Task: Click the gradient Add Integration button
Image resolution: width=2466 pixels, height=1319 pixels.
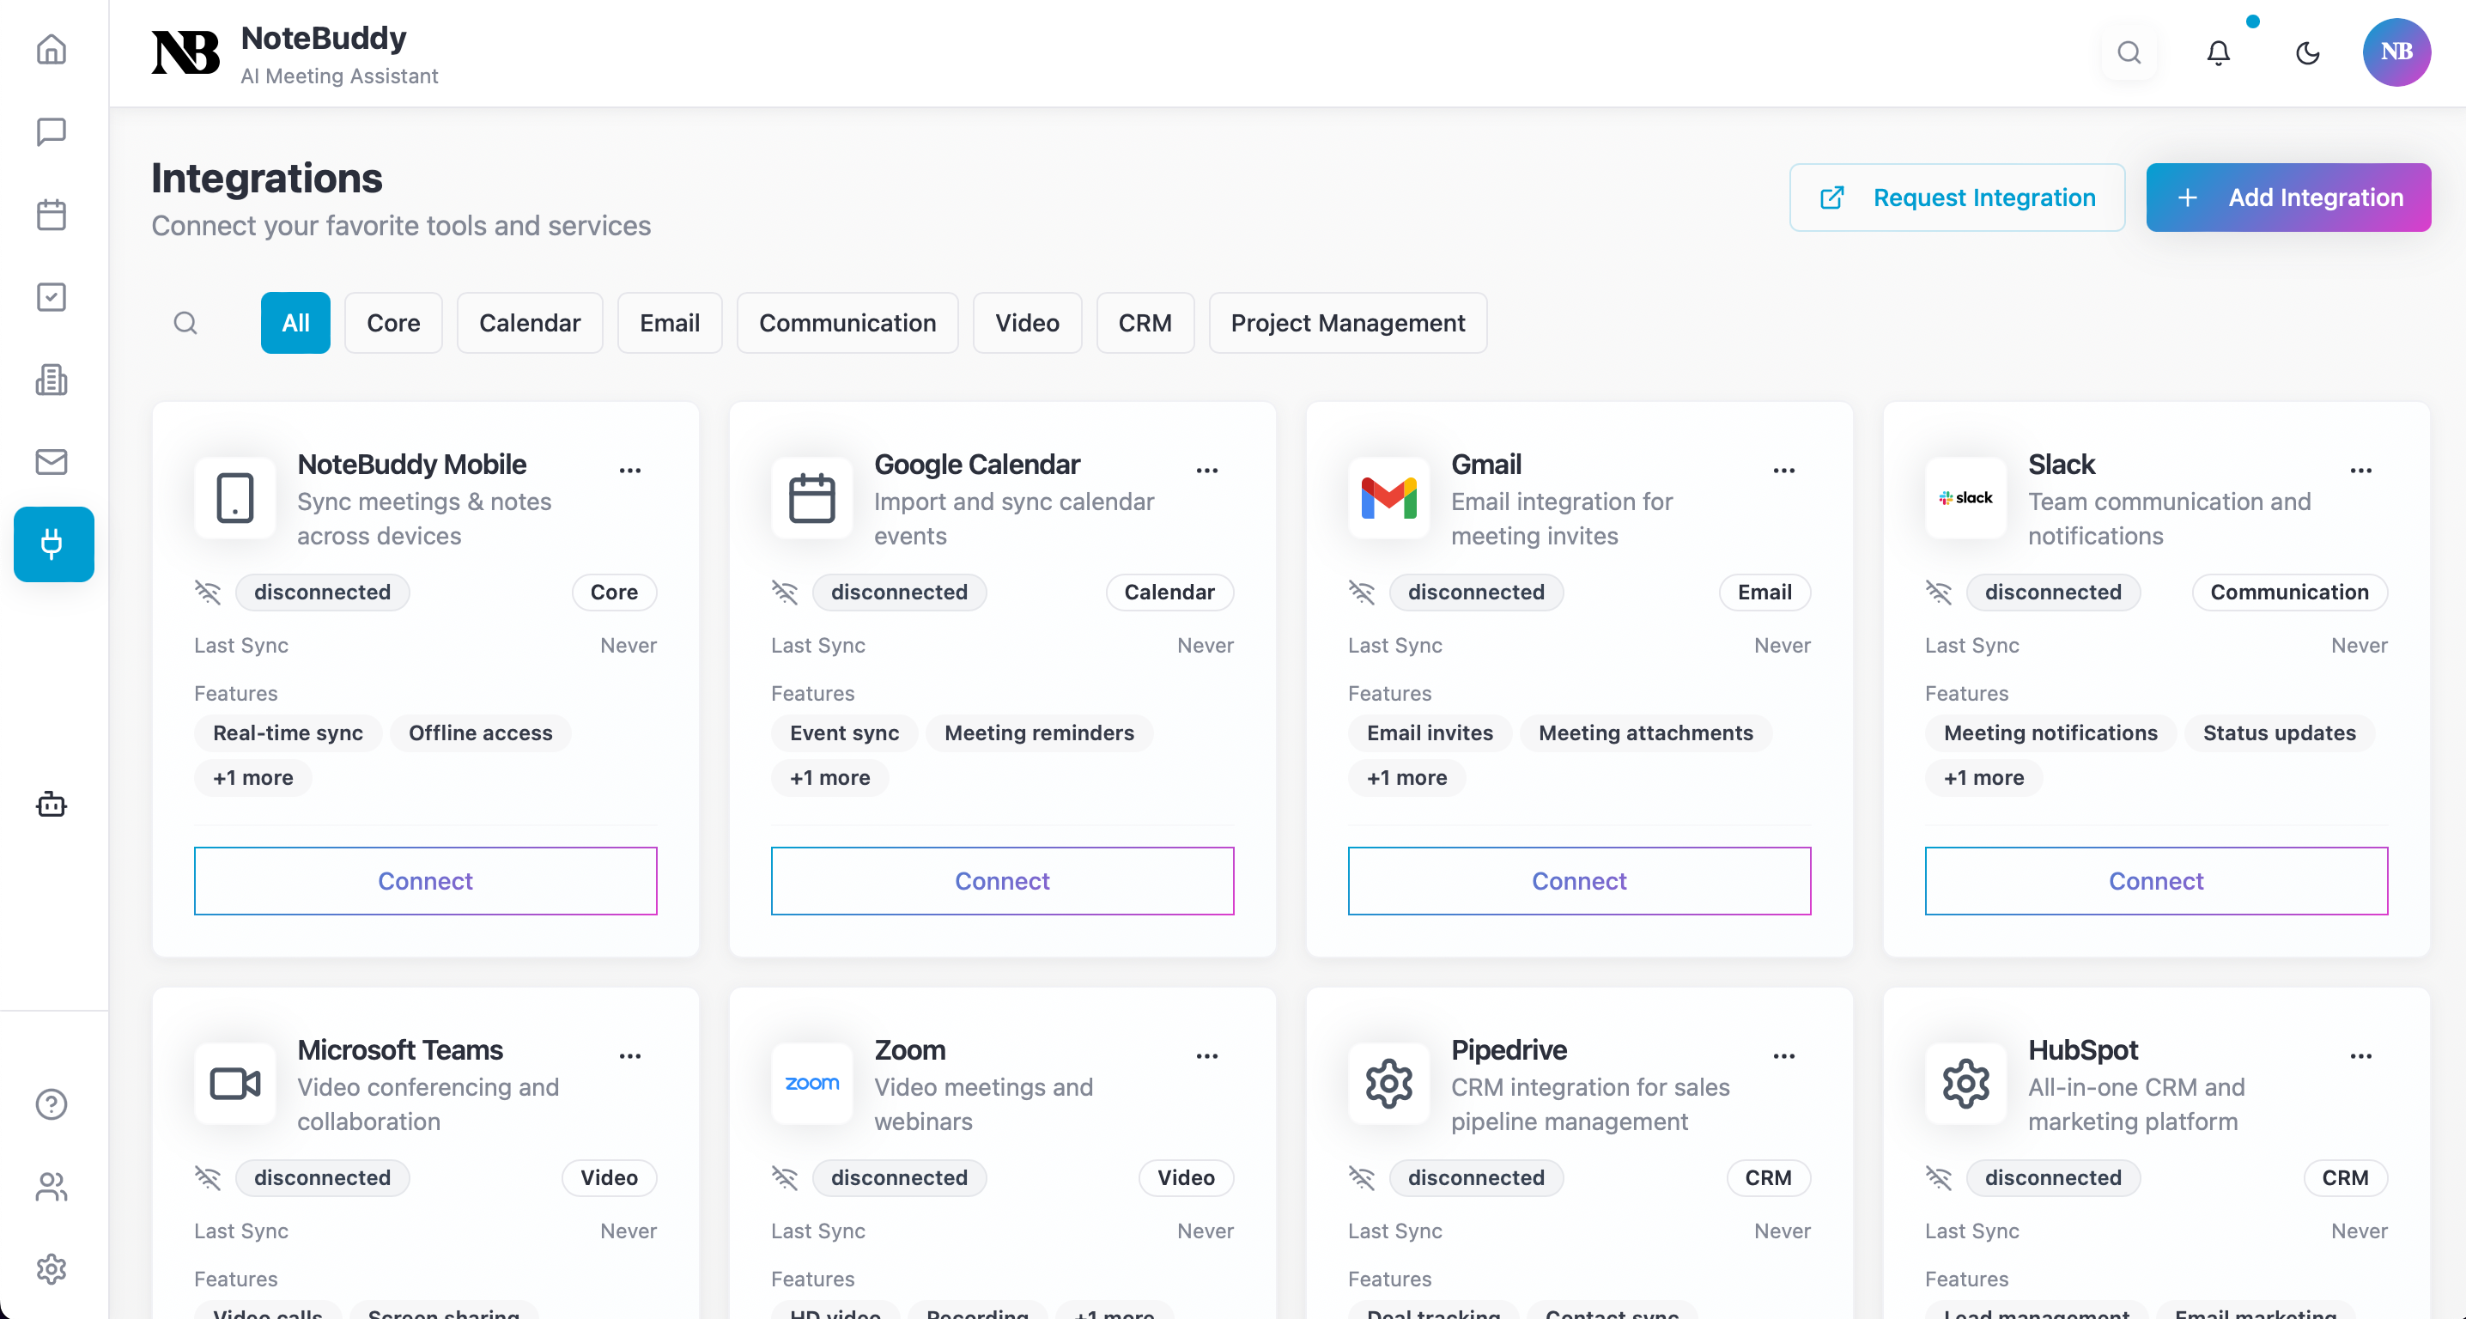Action: 2288,198
